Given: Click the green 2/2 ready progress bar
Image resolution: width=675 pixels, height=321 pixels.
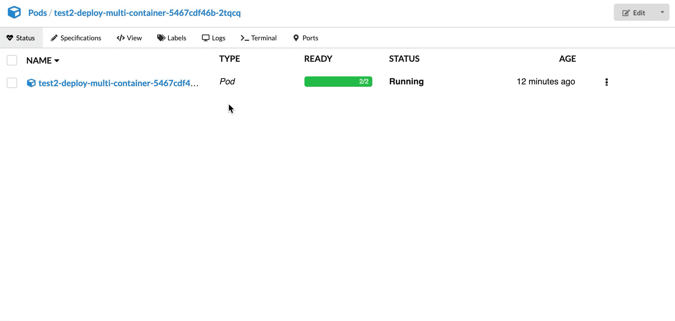Looking at the screenshot, I should coord(338,82).
